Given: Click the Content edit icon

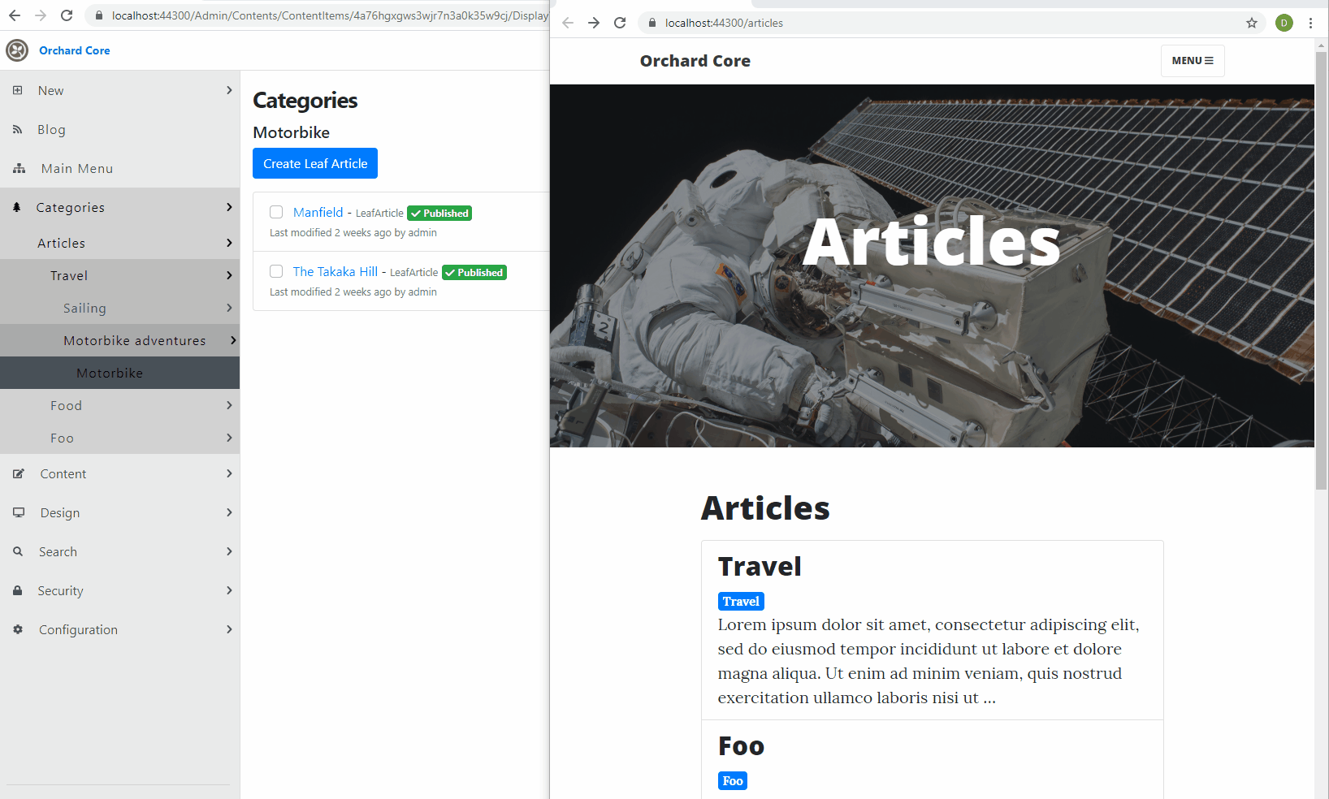Looking at the screenshot, I should (19, 473).
